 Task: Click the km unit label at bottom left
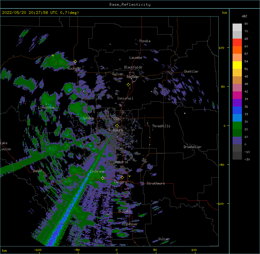[5, 250]
